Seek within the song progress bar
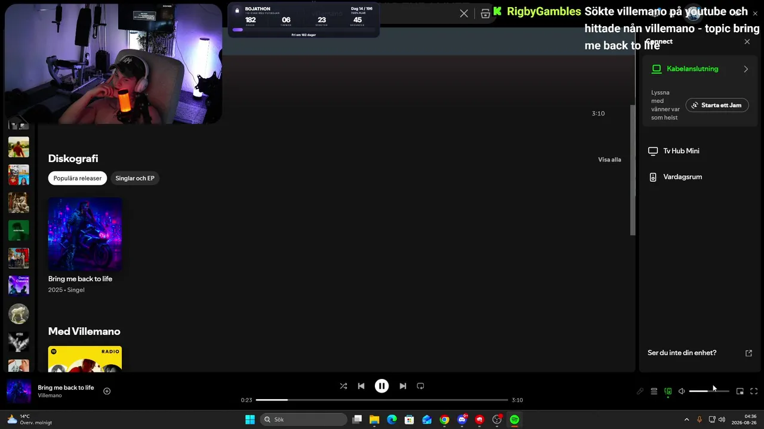Viewport: 764px width, 429px height. 382,400
